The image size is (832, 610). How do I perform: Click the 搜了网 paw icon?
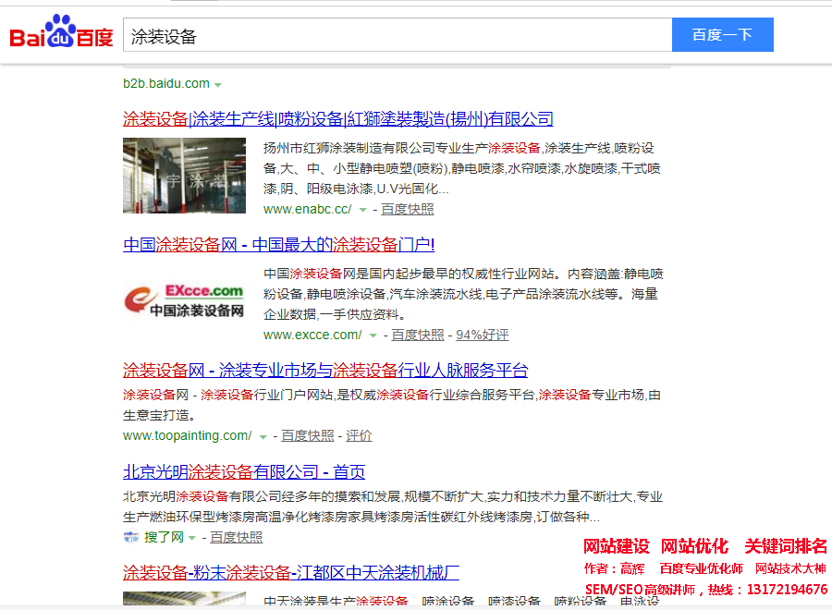[x=130, y=537]
